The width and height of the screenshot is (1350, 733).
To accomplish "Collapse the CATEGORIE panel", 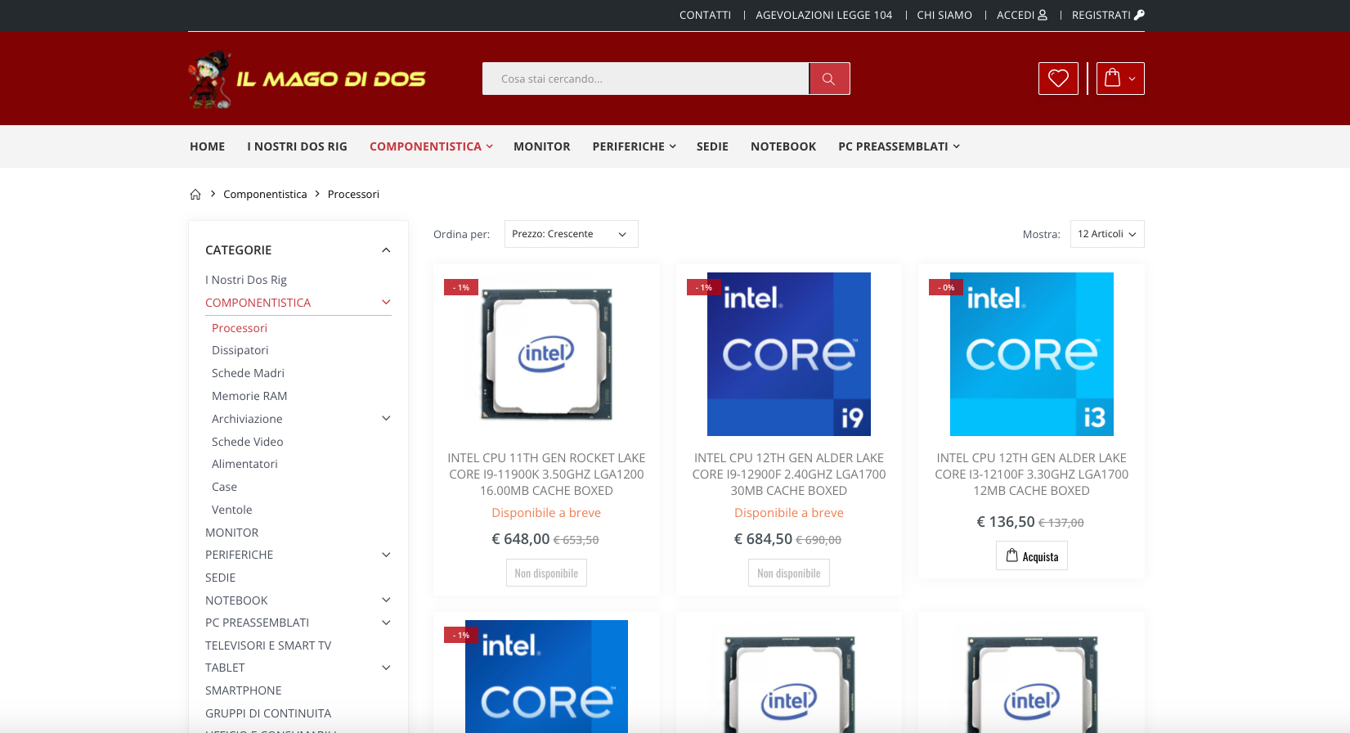I will (386, 250).
